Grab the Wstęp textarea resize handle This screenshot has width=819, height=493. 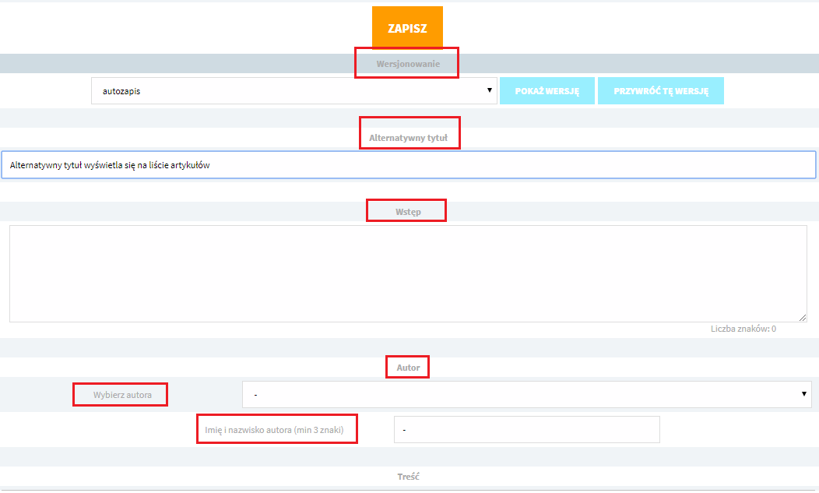point(803,318)
